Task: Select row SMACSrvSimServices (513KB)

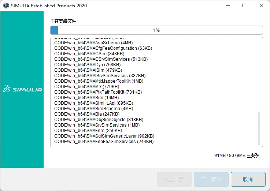Action: click(101, 59)
